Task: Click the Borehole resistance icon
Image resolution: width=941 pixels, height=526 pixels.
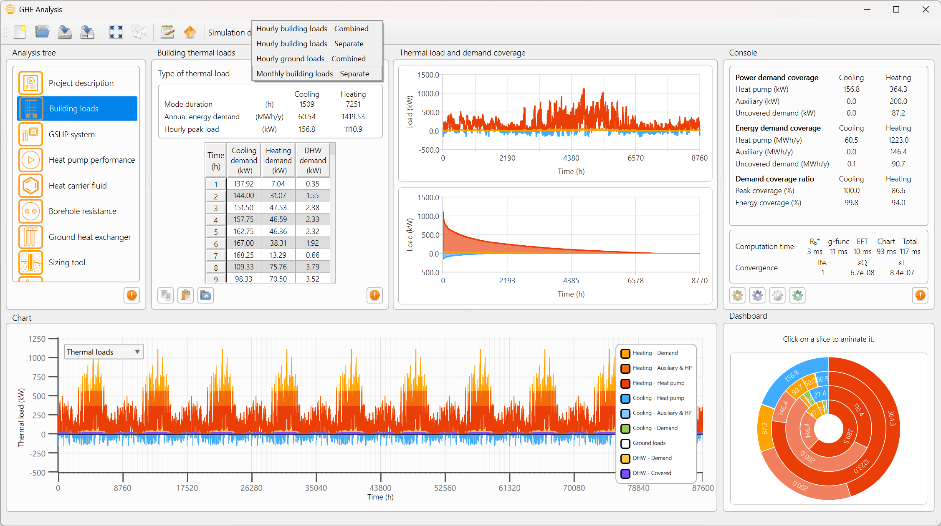Action: pos(30,211)
